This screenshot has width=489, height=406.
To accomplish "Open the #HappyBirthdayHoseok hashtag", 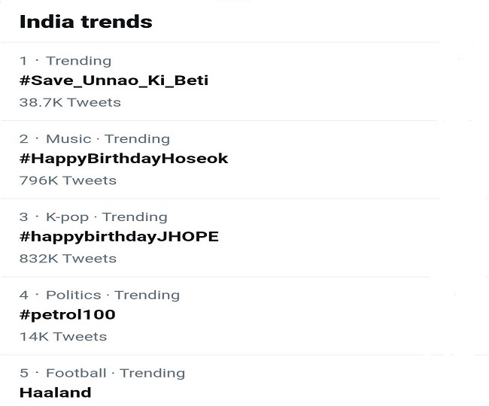I will [123, 159].
